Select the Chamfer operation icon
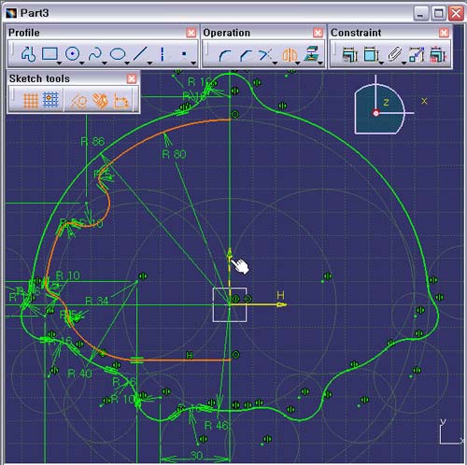 [246, 55]
